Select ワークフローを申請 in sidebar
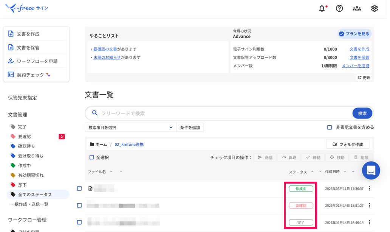This screenshot has height=232, width=390. tap(36, 61)
